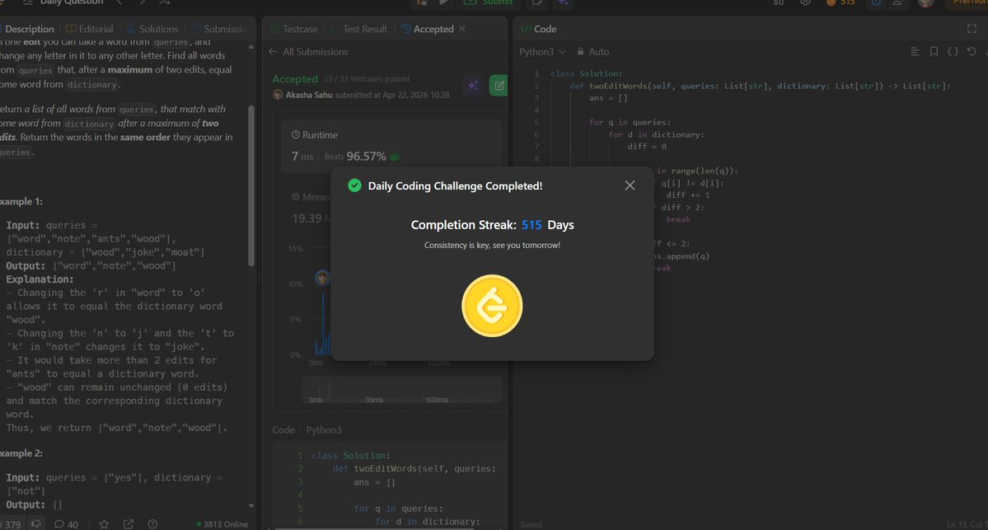
Task: Click the timer clock icon top bar
Action: pyautogui.click(x=876, y=2)
